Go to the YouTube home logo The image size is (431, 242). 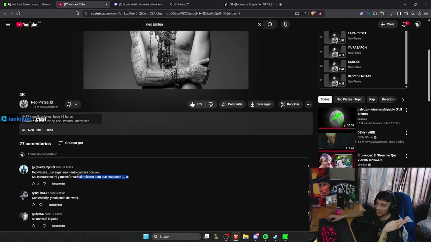coord(27,24)
